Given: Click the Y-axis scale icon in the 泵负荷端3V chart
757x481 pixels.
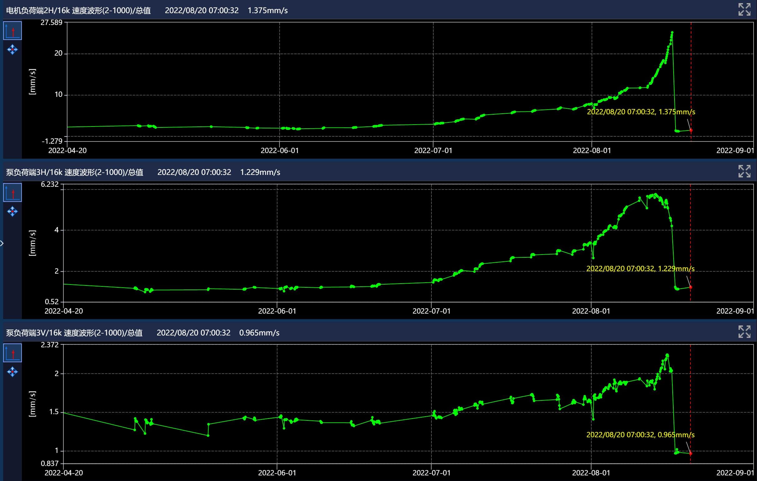Looking at the screenshot, I should click(x=12, y=353).
